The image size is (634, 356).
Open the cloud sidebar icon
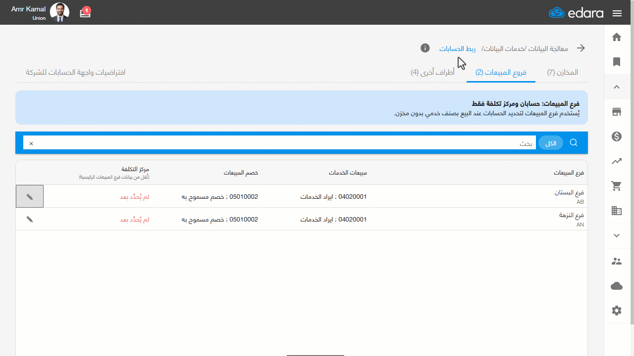tap(617, 286)
